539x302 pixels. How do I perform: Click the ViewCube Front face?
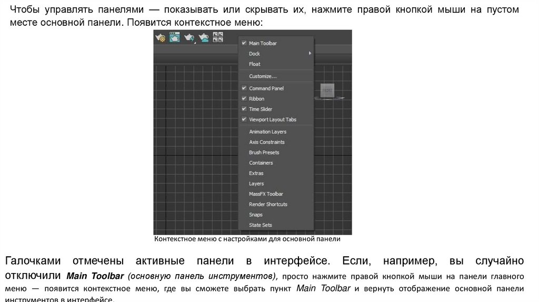tap(327, 90)
